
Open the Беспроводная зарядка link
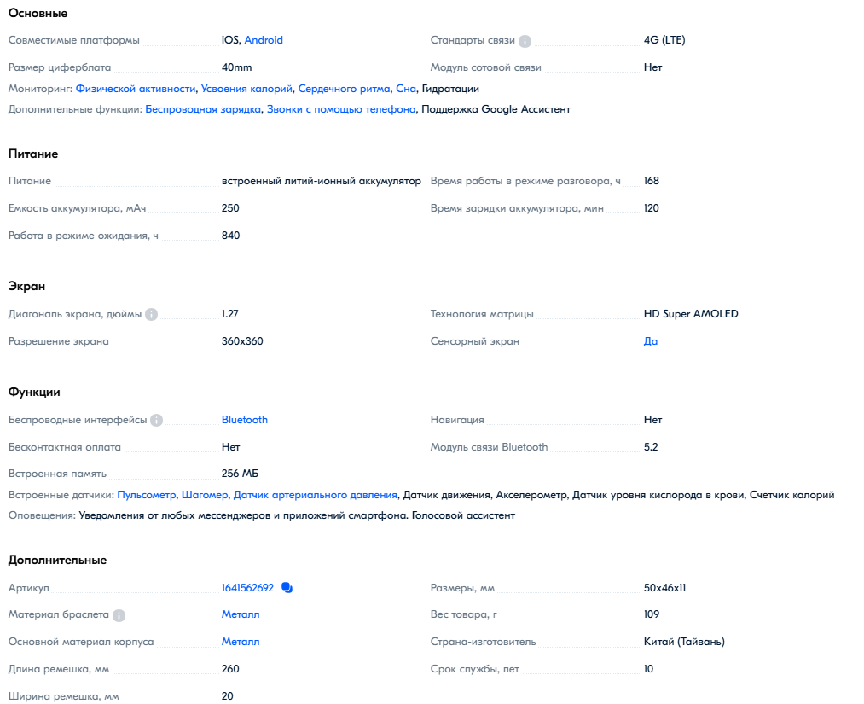[x=203, y=109]
